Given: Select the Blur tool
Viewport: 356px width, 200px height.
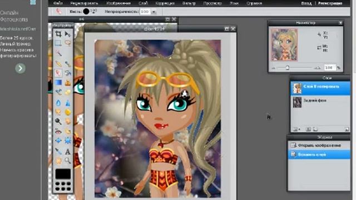Looking at the screenshot, I should tap(58, 103).
